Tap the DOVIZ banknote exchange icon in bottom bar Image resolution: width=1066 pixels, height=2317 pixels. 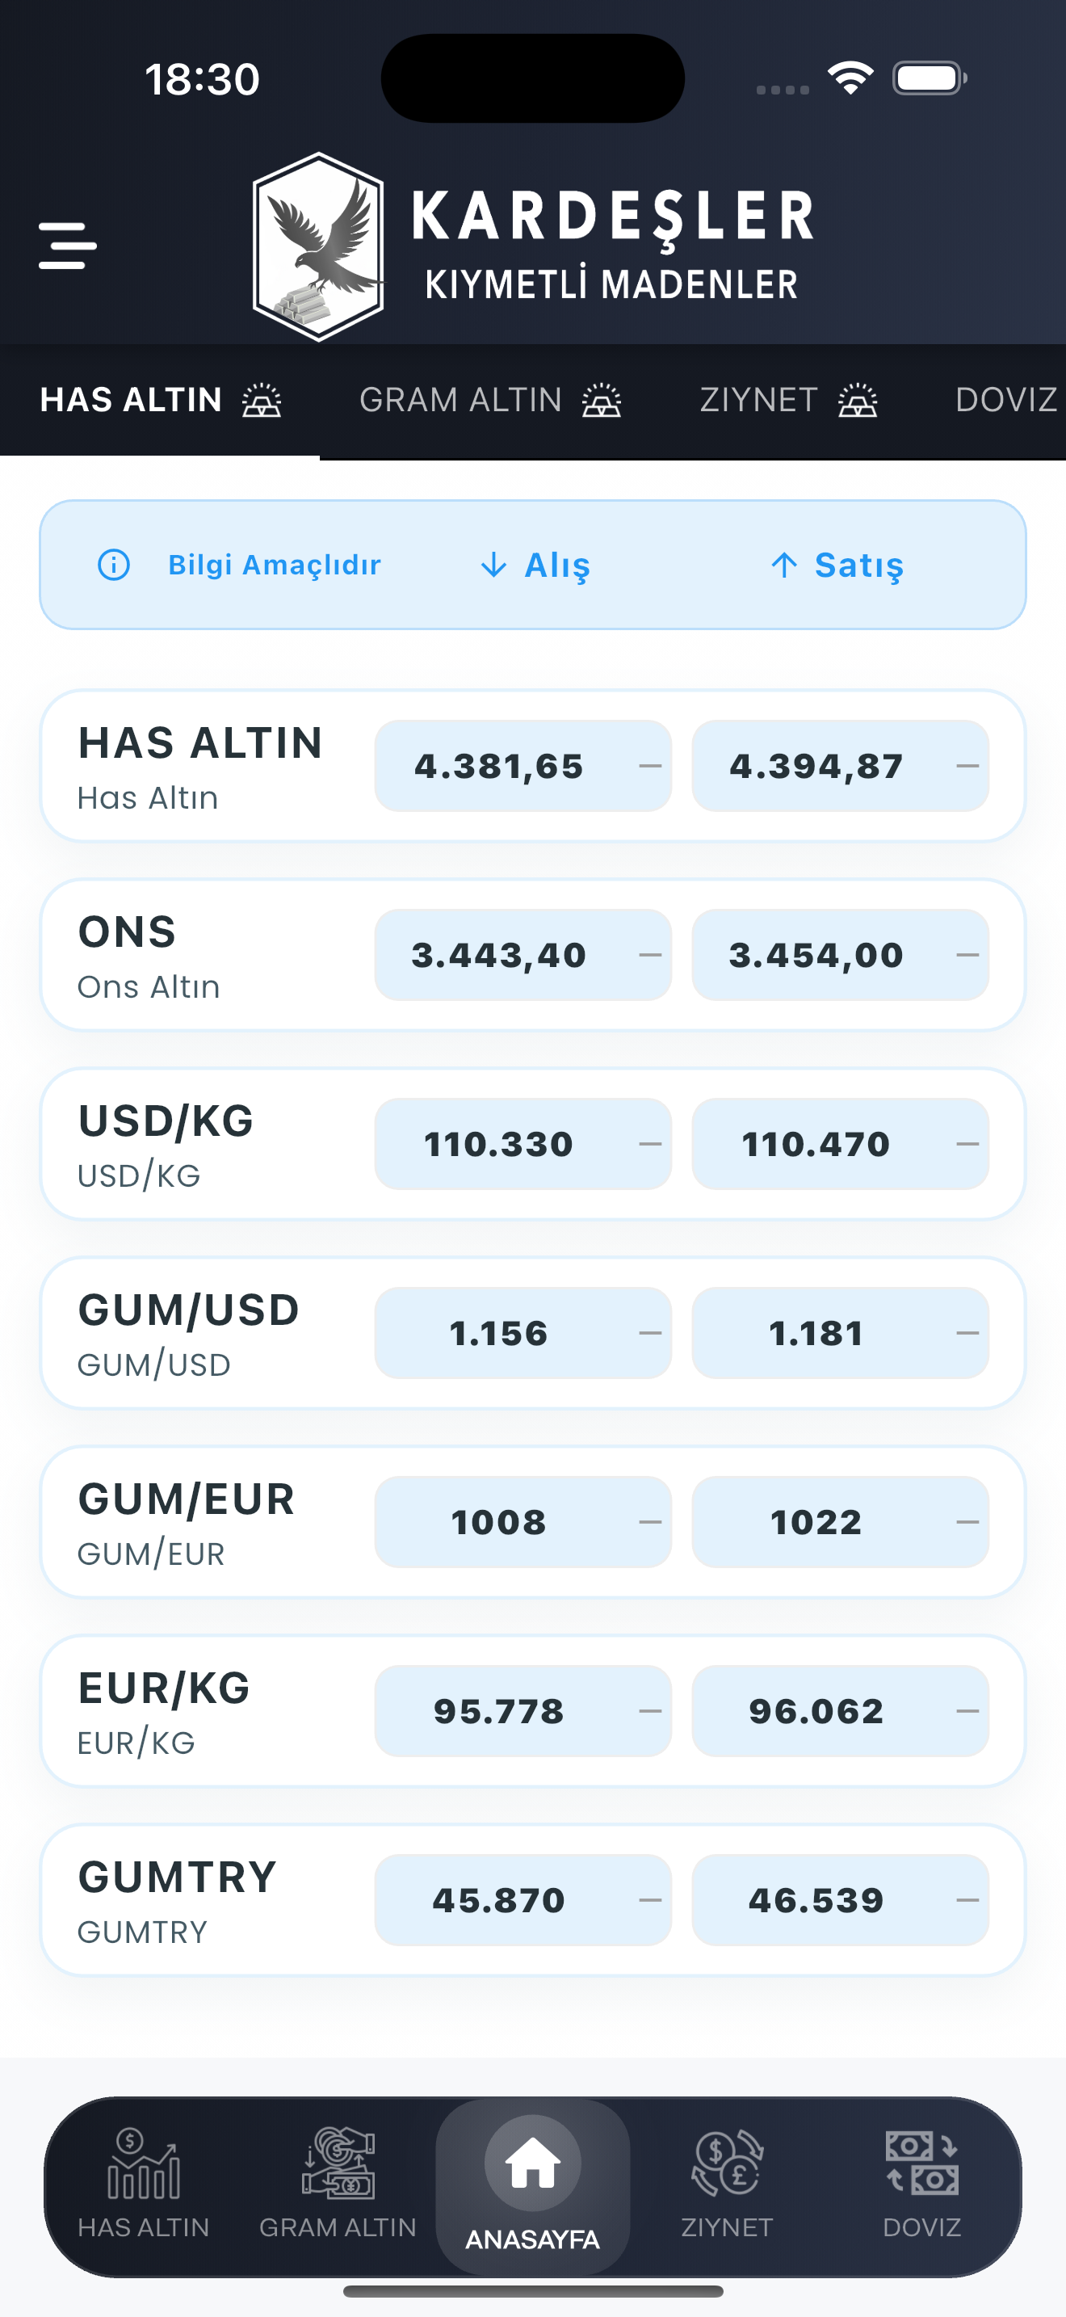click(922, 2164)
